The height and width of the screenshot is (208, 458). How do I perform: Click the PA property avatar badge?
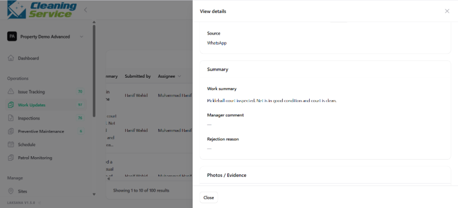12,37
